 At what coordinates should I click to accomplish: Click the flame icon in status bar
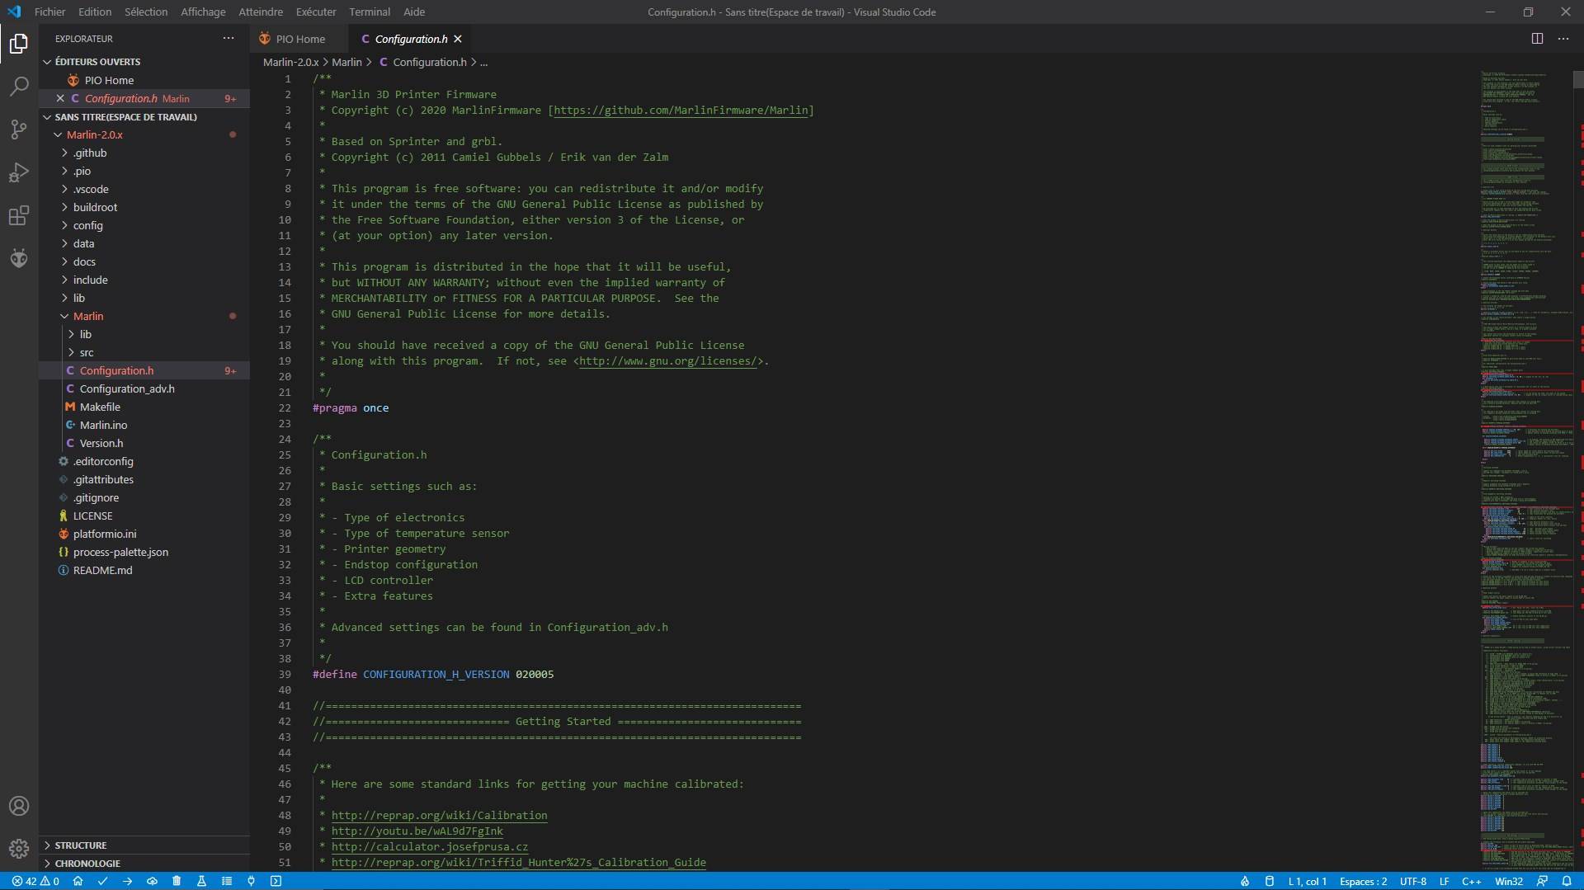(x=1244, y=881)
